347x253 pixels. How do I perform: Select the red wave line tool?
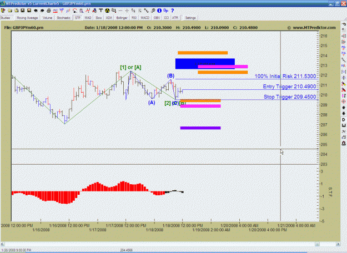(88, 11)
